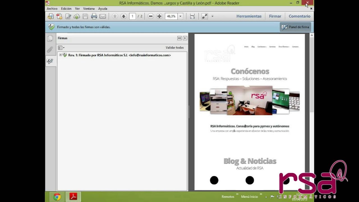The width and height of the screenshot is (359, 202).
Task: Select the Rev. 1 Firmado por RSA Informáticos entry
Action: pyautogui.click(x=119, y=55)
